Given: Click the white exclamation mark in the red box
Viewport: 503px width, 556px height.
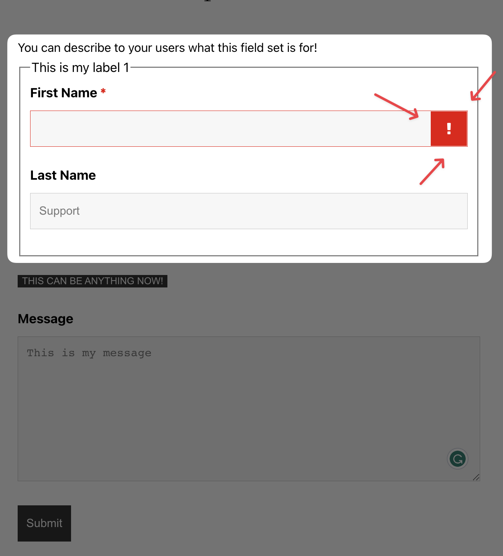Looking at the screenshot, I should [x=449, y=129].
